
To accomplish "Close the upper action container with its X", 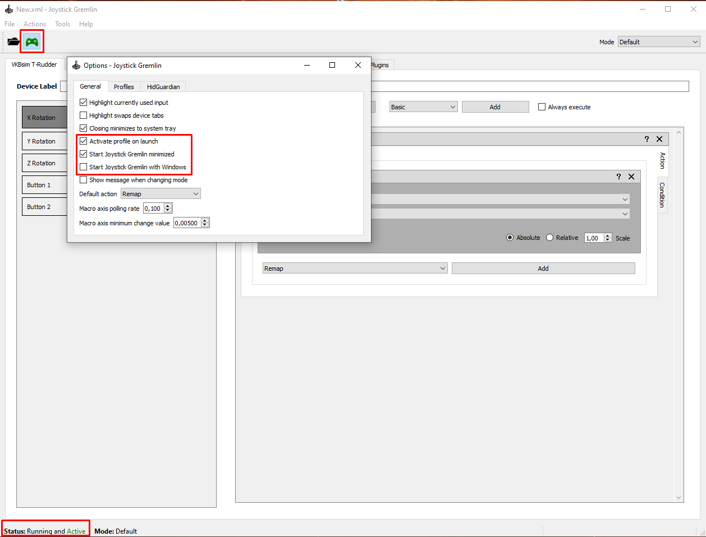I will [659, 139].
